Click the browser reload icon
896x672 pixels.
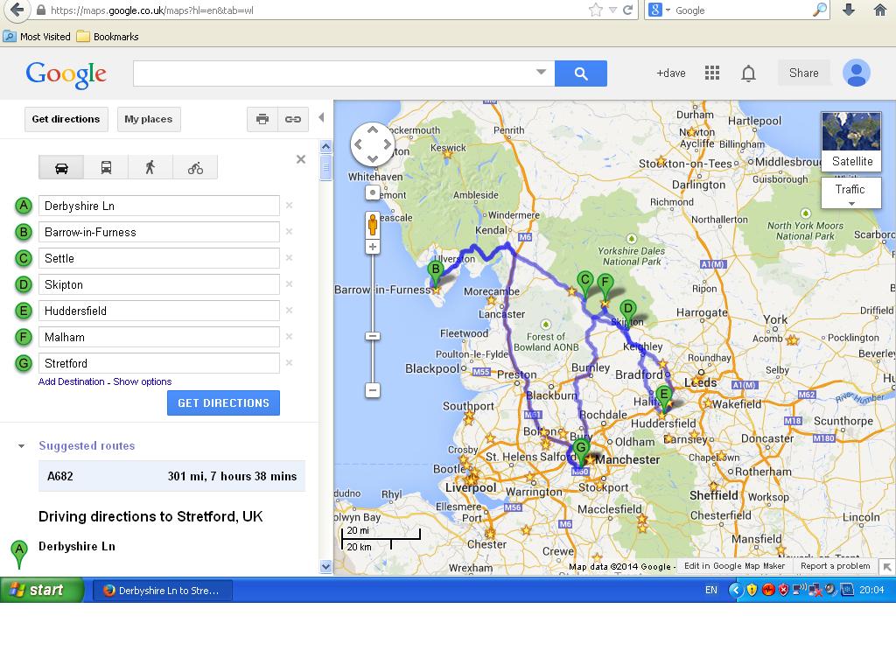[627, 10]
